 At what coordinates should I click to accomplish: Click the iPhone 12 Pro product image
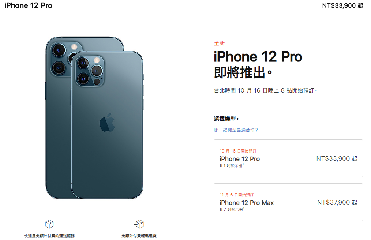point(94,118)
